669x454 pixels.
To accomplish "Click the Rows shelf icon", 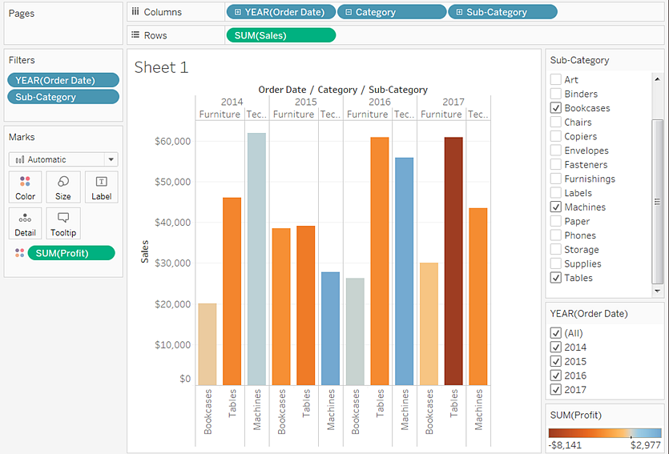I will click(135, 35).
